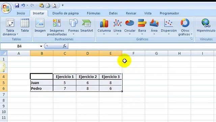Select column B header

42,54
